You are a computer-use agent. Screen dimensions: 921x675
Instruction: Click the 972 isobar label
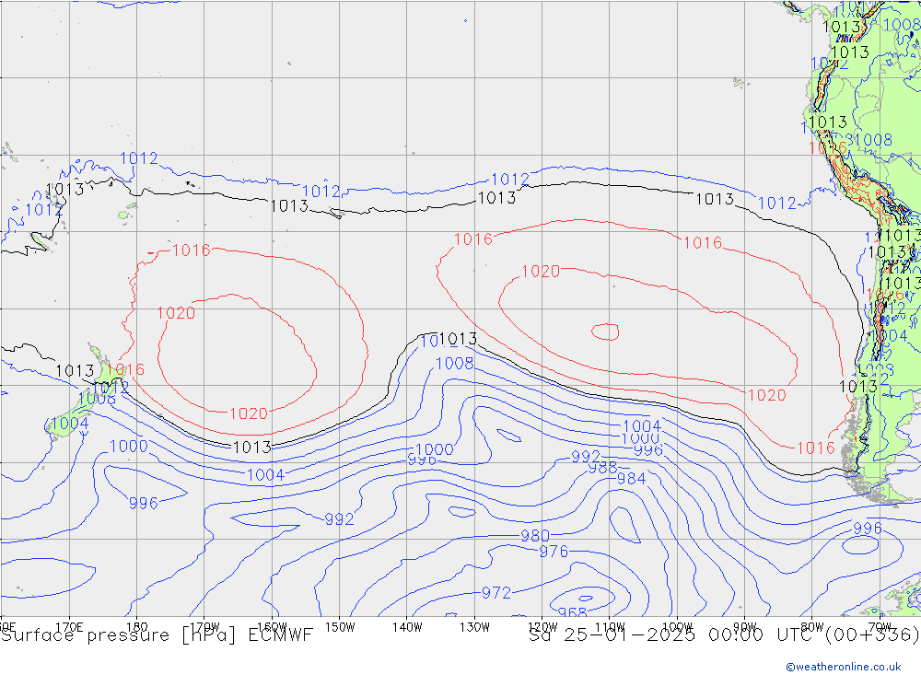(x=496, y=593)
